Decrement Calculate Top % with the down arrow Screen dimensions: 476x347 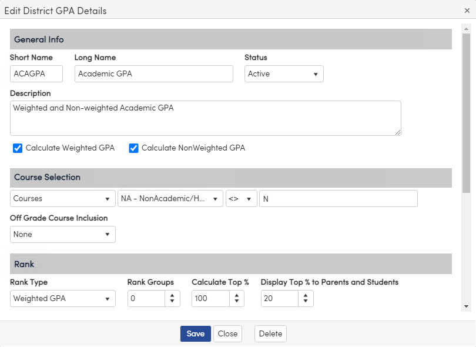(237, 301)
